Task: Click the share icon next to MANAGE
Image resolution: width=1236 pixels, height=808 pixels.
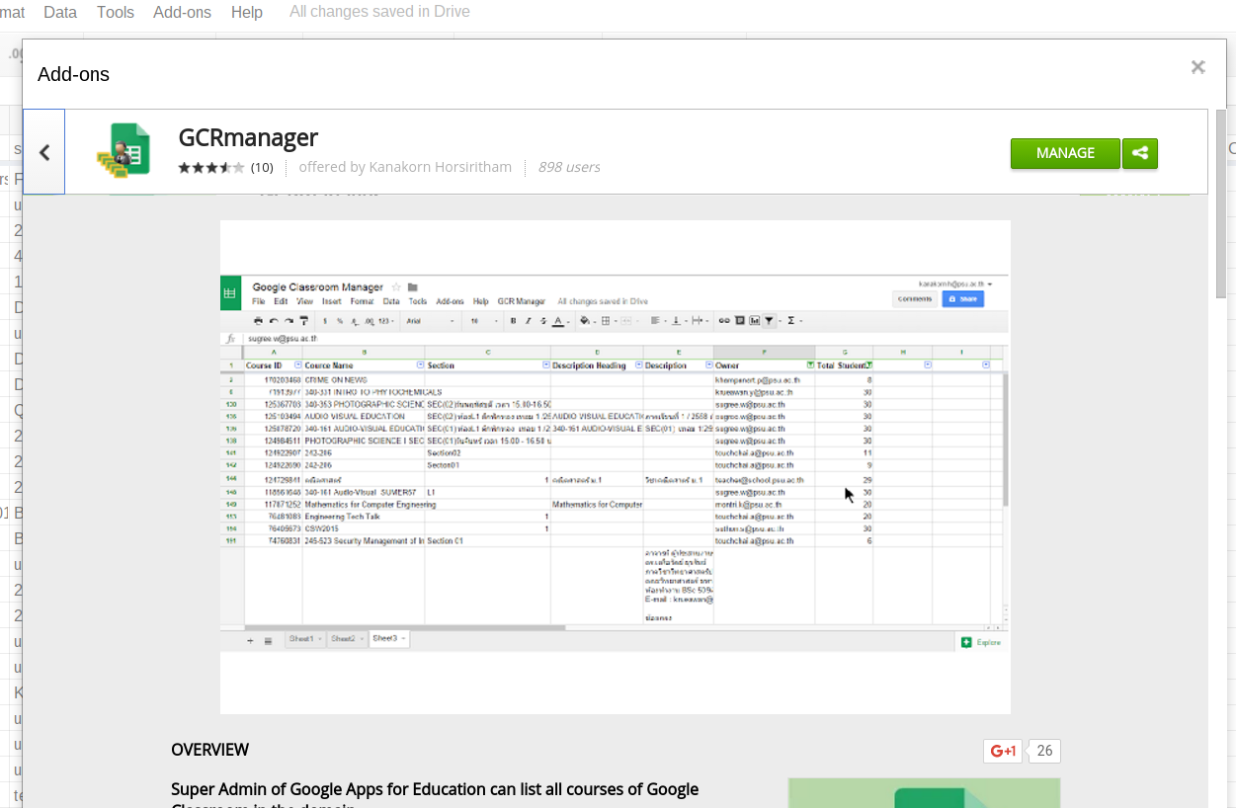Action: click(1140, 153)
